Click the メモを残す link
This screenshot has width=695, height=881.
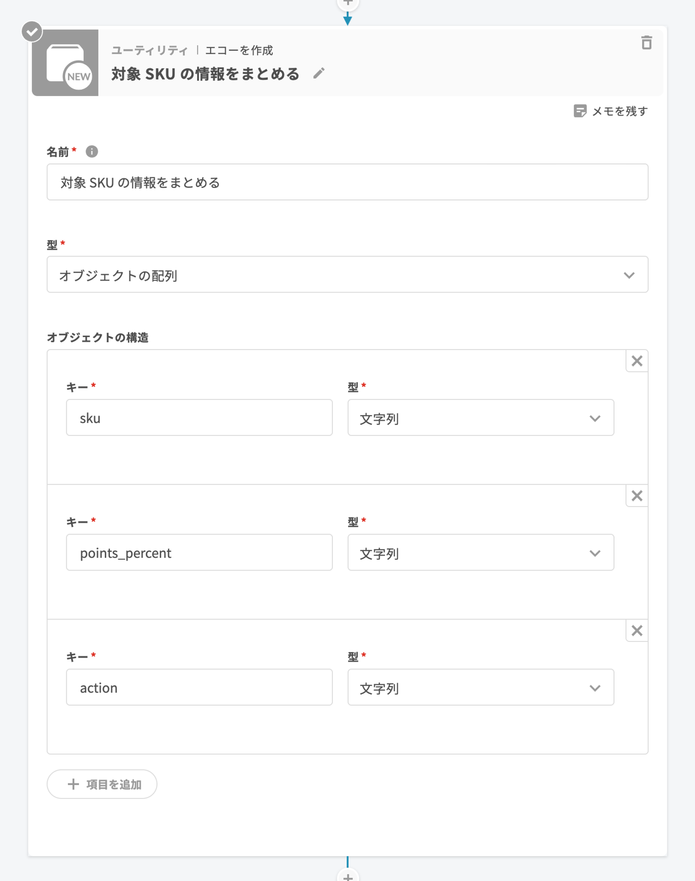tap(619, 111)
